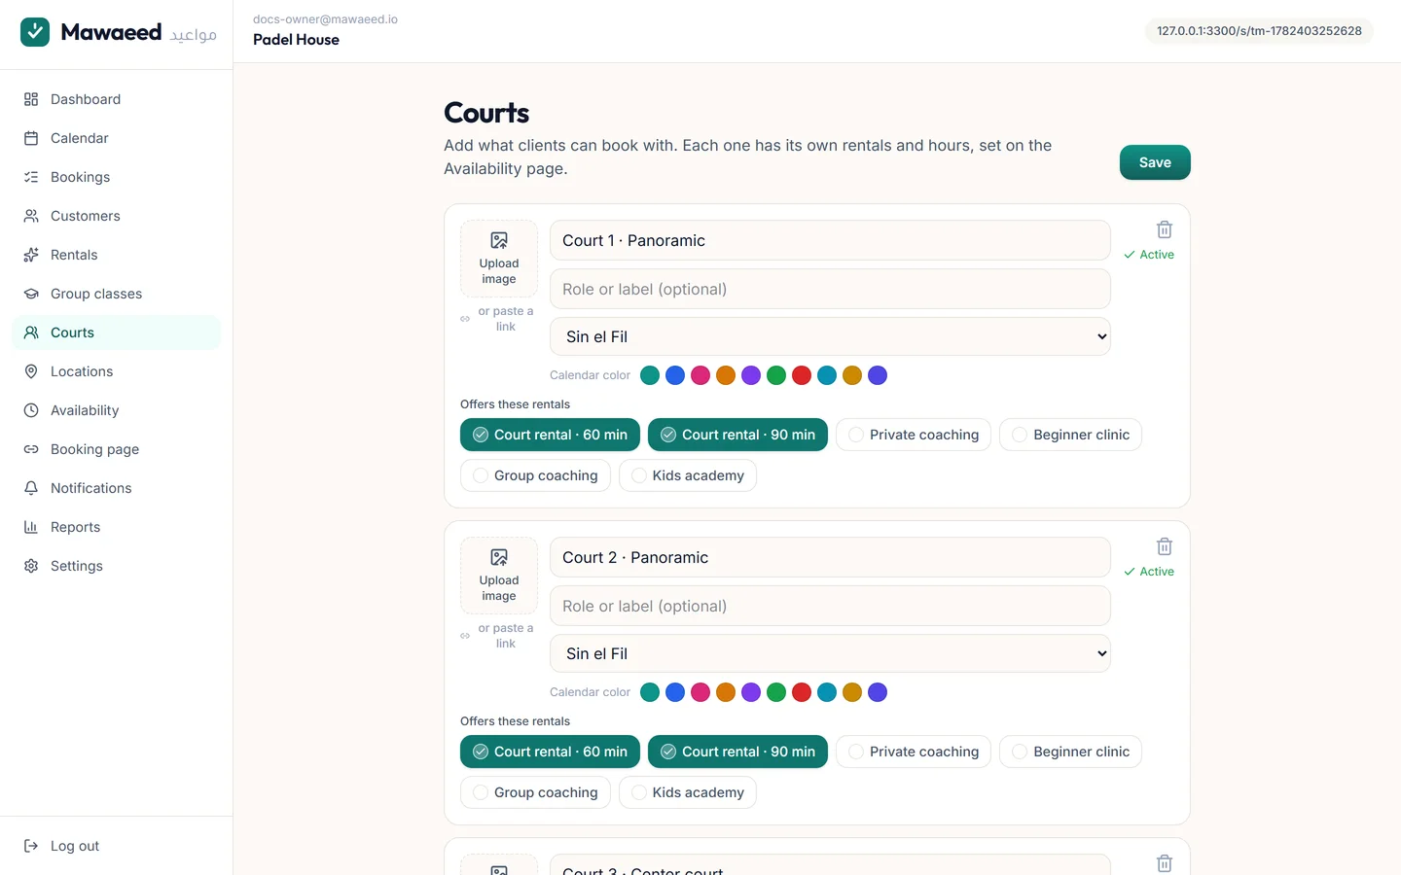This screenshot has height=875, width=1401.
Task: Click the Role or label field of Court 2
Action: click(830, 606)
